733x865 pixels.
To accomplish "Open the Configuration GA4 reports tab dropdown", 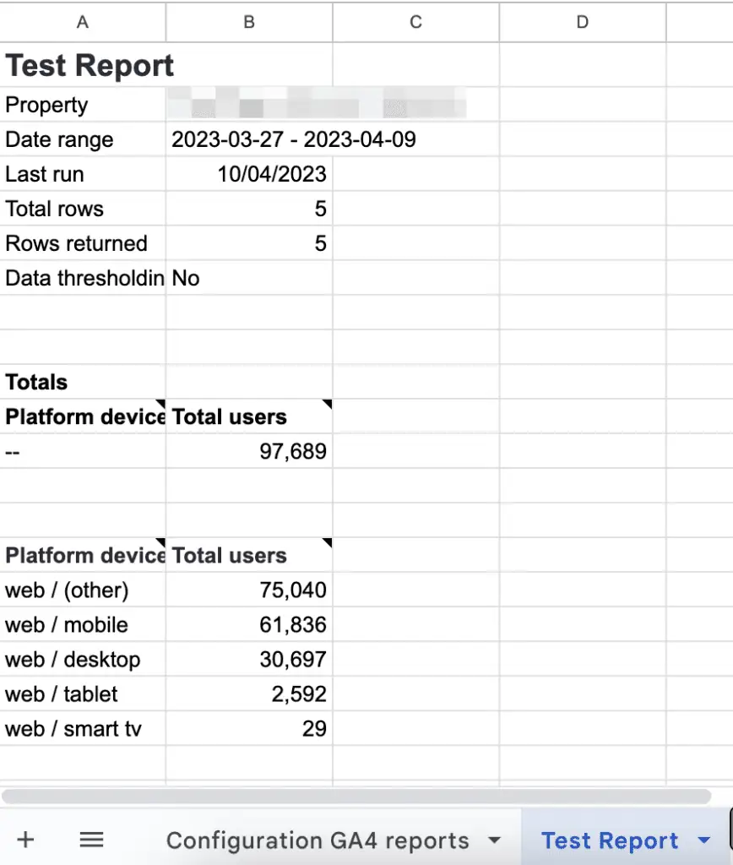I will click(494, 840).
